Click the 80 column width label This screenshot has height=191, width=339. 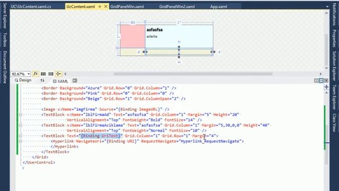point(132,22)
